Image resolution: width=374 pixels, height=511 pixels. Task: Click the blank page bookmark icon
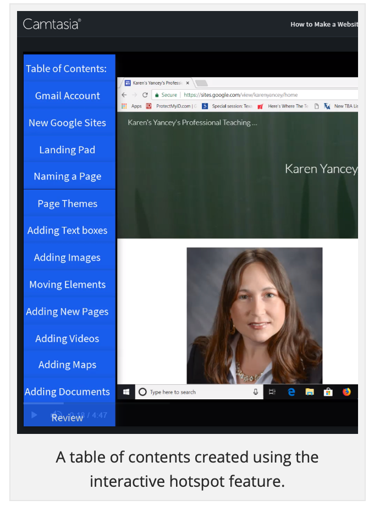(316, 106)
